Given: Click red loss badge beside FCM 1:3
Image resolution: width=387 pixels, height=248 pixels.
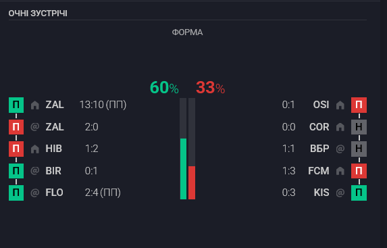Looking at the screenshot, I should [x=359, y=171].
